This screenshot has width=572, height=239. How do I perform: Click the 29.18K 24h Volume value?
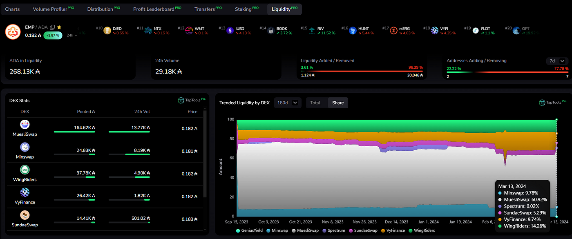168,71
